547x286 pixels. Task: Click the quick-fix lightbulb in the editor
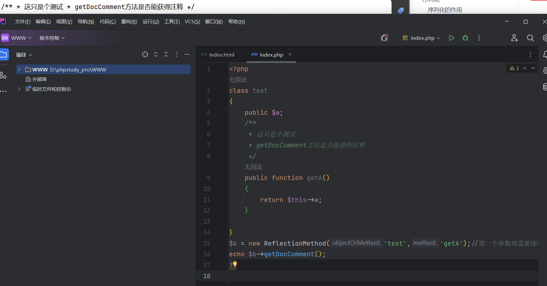235,264
